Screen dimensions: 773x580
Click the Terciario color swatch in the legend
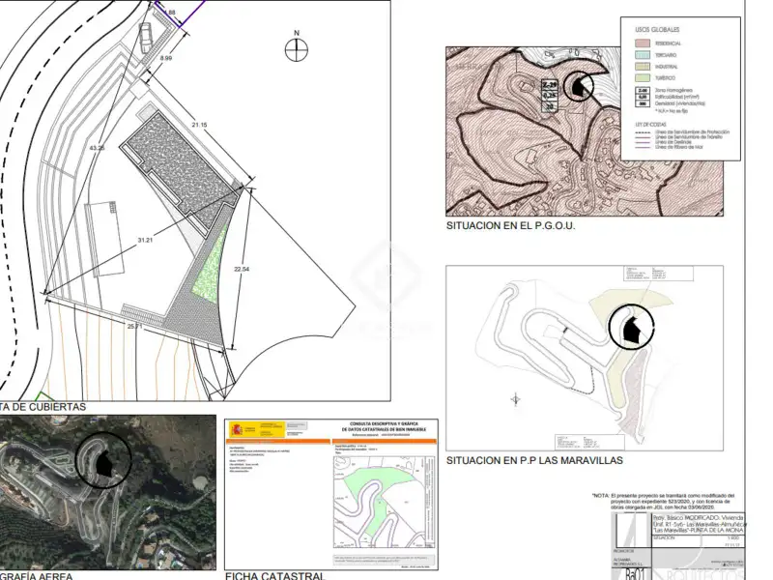(643, 55)
